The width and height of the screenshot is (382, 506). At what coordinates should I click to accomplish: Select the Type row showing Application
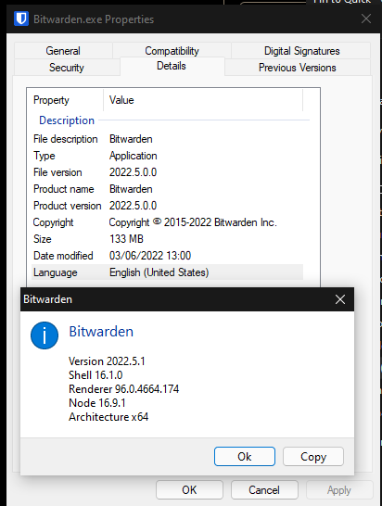click(167, 156)
